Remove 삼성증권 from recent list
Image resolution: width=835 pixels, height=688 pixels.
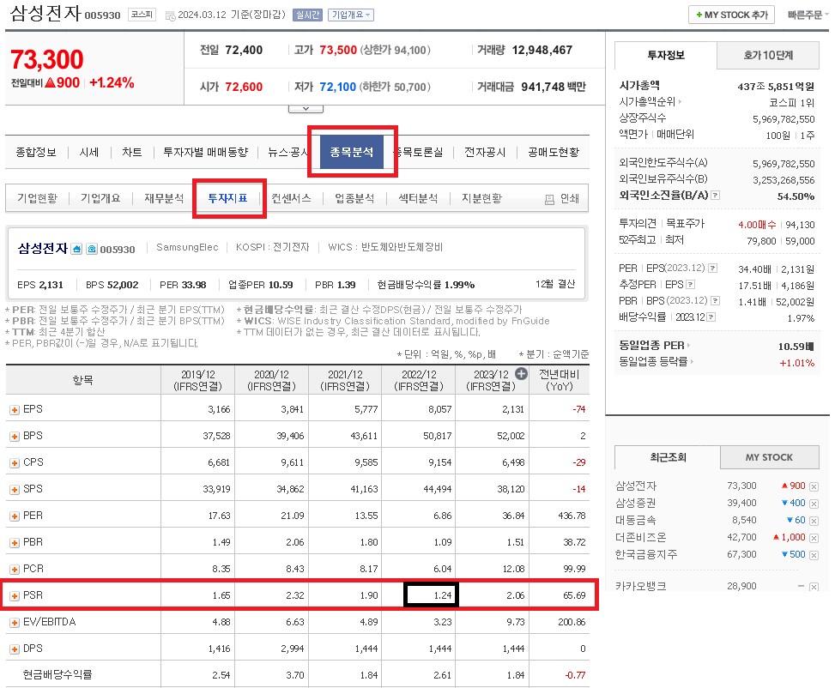click(x=814, y=504)
